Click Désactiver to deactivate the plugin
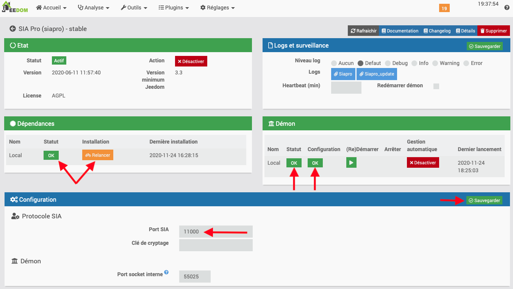The height and width of the screenshot is (289, 513). coord(191,60)
